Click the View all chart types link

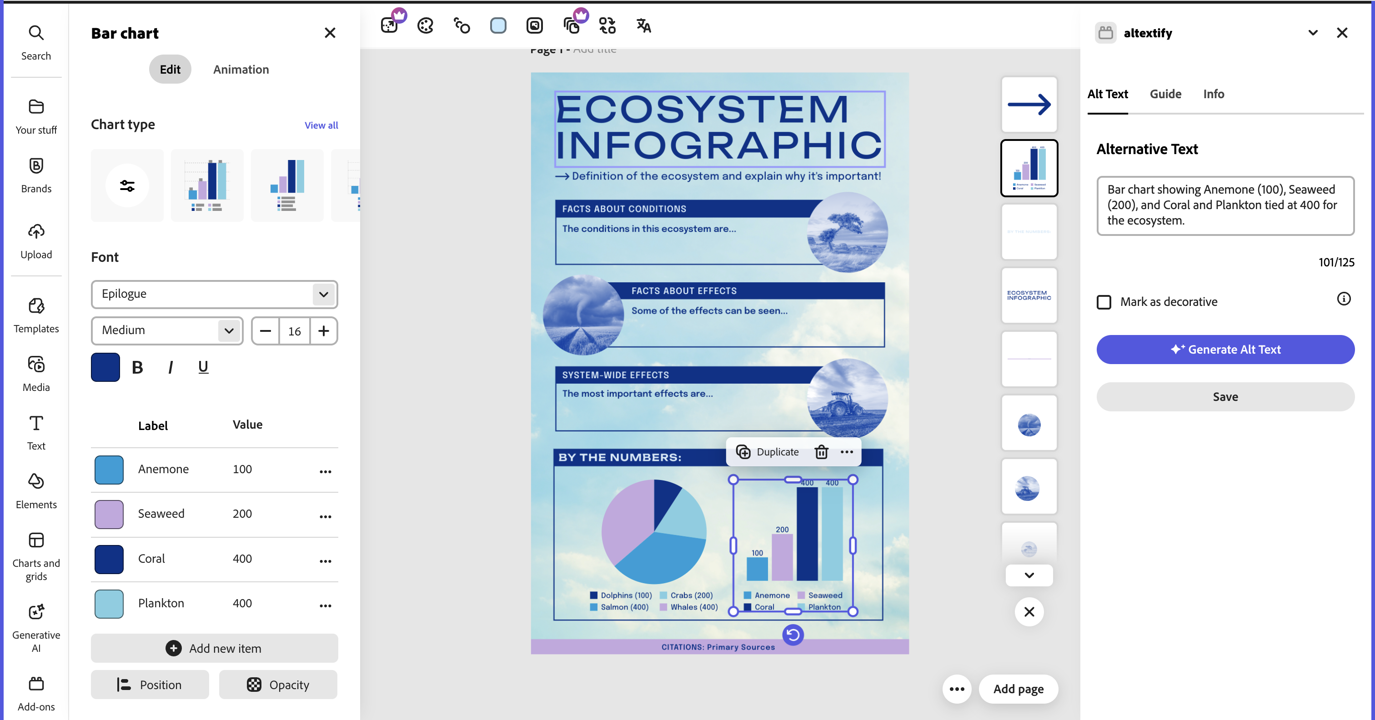pyautogui.click(x=321, y=125)
